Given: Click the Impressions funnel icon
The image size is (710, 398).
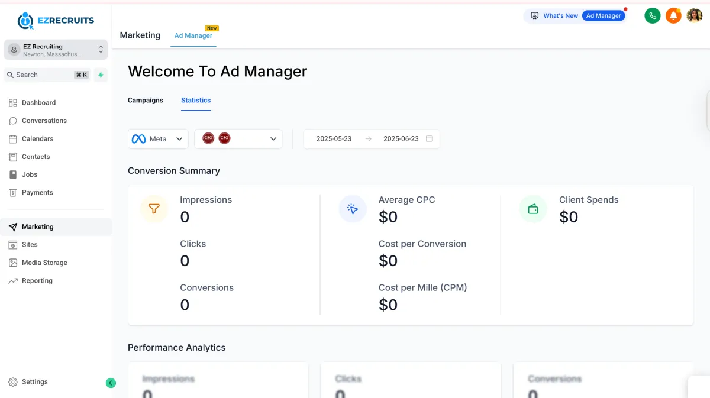Looking at the screenshot, I should 154,209.
